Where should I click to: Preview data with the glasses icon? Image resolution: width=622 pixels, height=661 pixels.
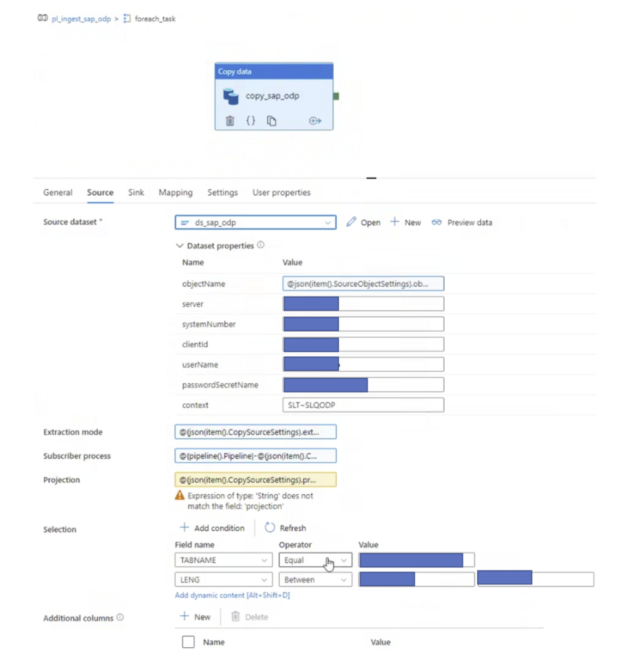[437, 222]
